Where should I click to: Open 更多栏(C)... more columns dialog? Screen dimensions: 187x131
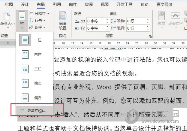[34, 111]
